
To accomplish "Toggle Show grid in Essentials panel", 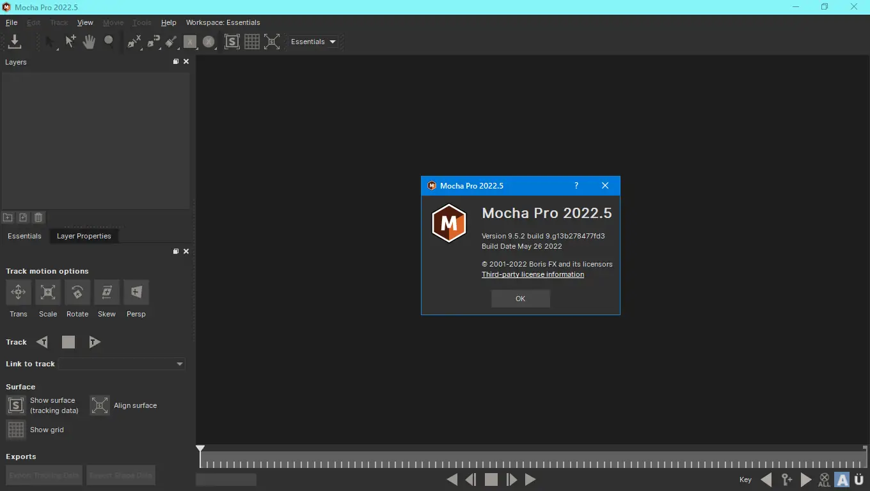I will (15, 430).
